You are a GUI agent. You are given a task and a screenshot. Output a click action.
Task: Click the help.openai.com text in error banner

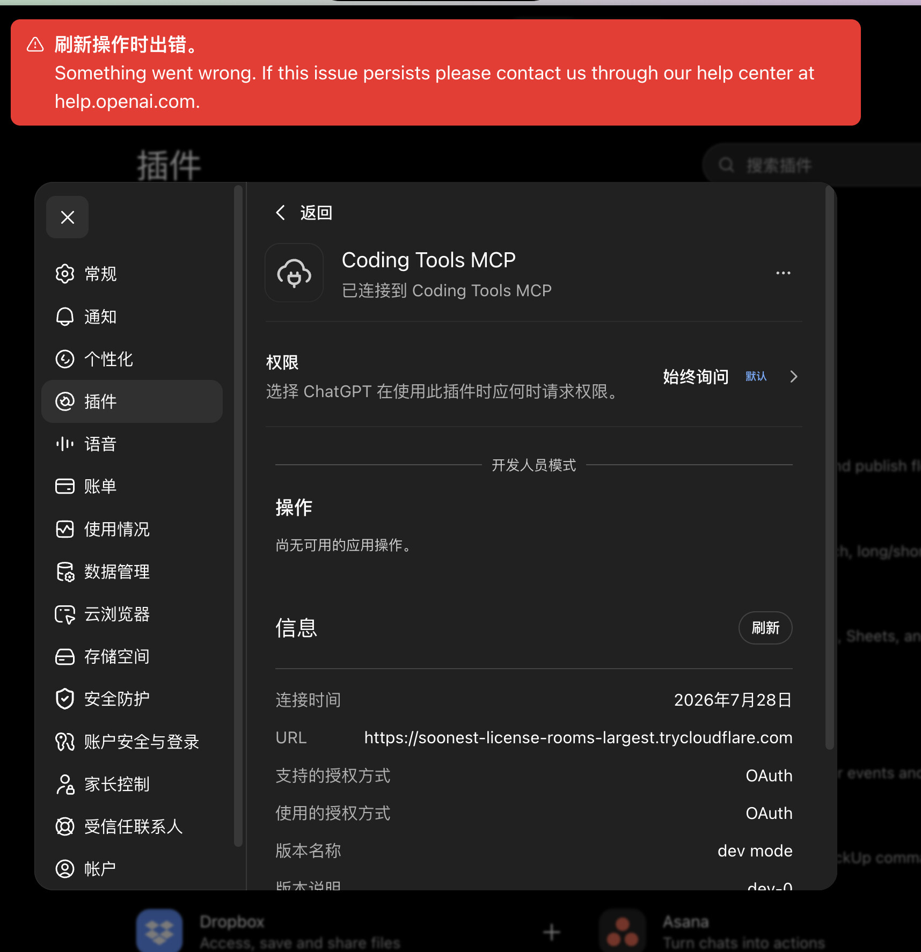tap(127, 101)
